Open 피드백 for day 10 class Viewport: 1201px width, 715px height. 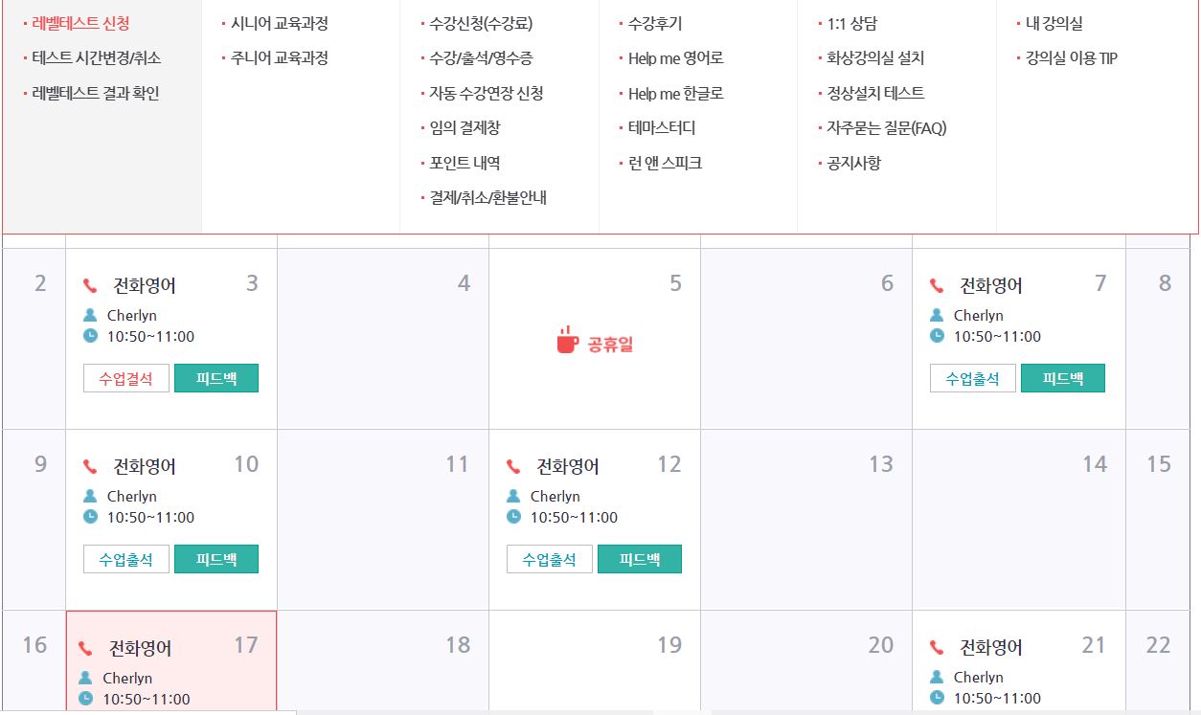[216, 559]
